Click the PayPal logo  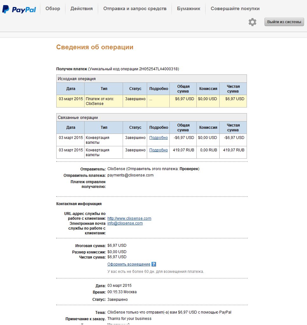click(19, 9)
